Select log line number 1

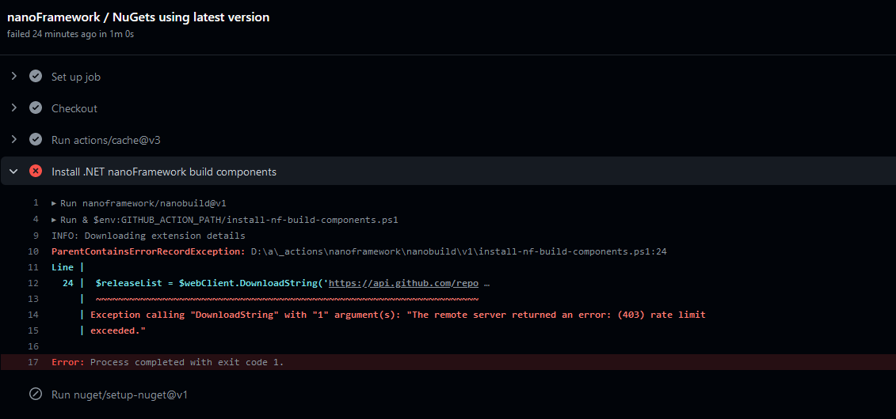(36, 203)
